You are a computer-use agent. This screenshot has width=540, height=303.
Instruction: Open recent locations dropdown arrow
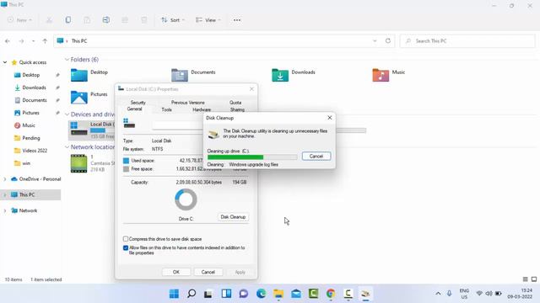pos(33,41)
